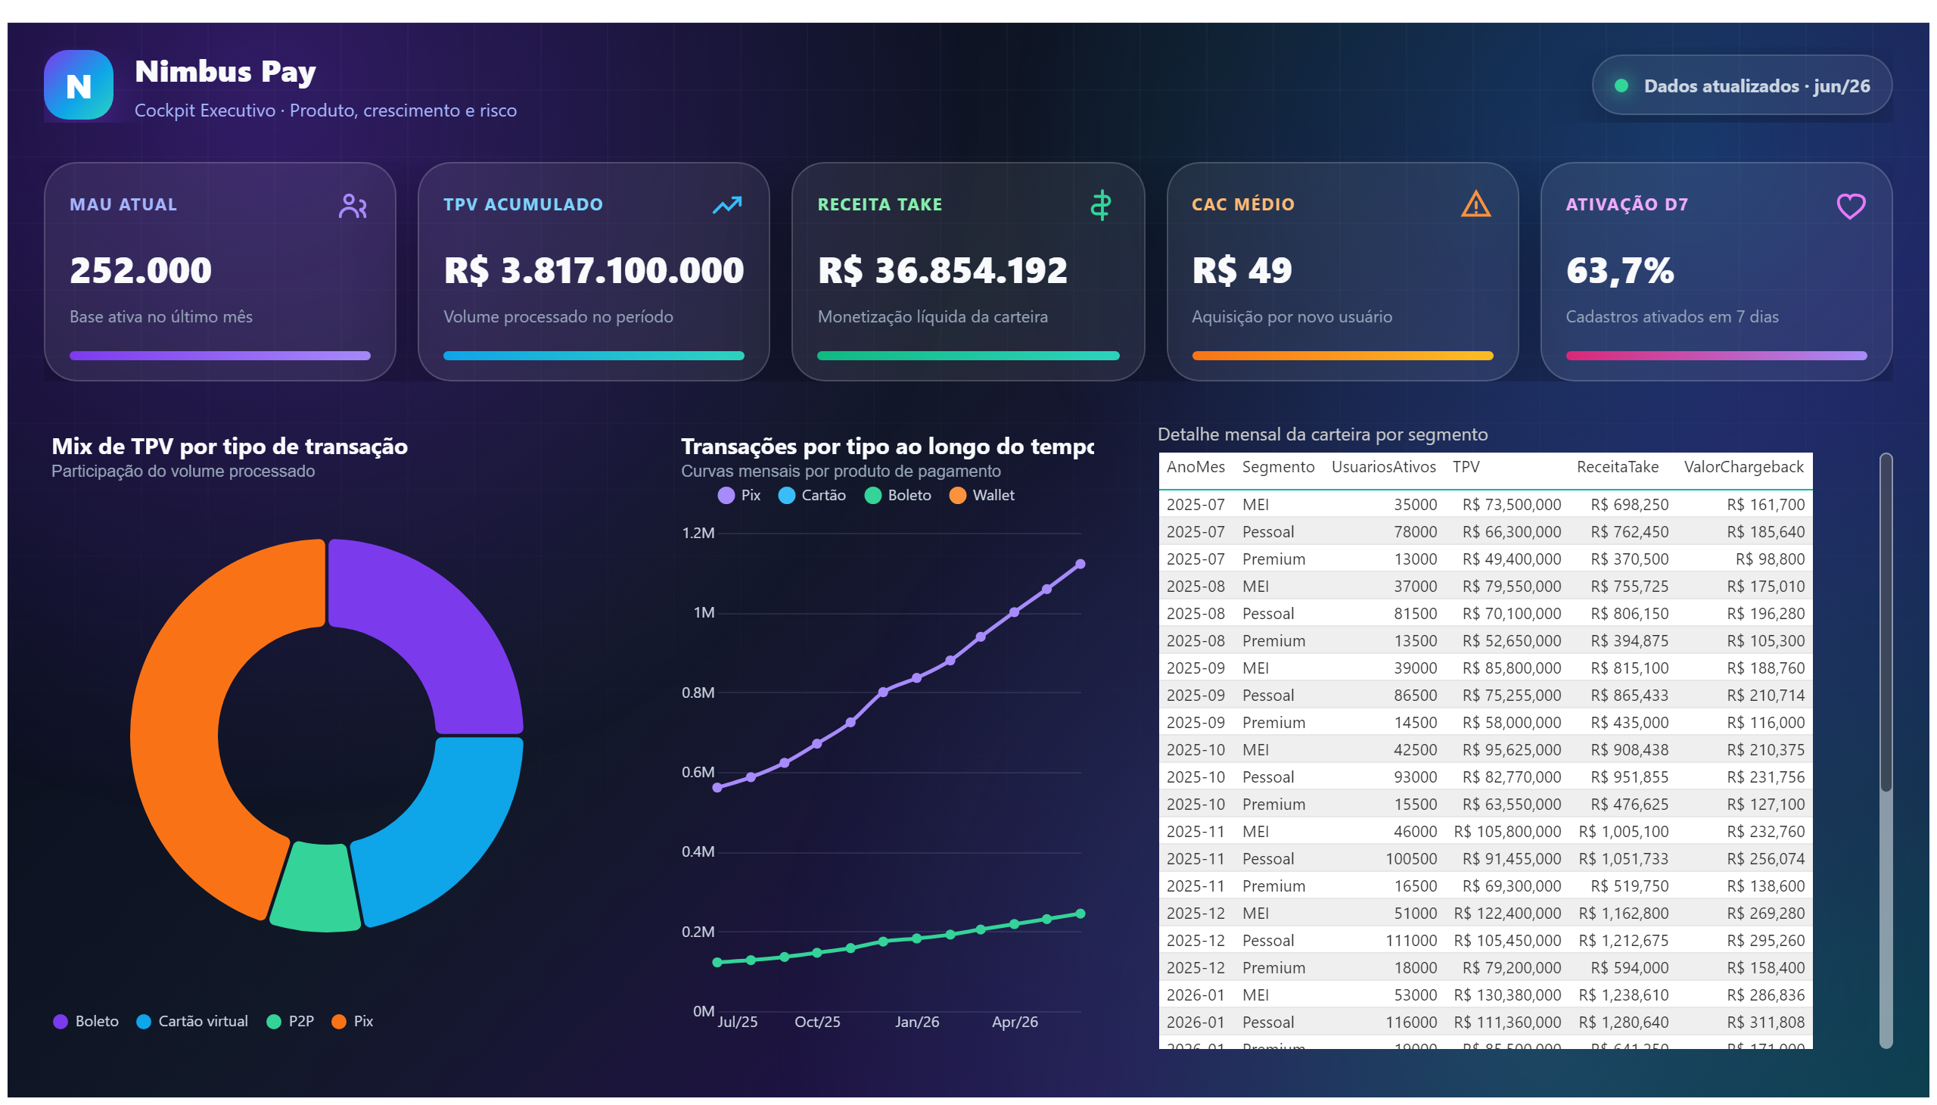The height and width of the screenshot is (1105, 1937).
Task: Click ReceitaTake value R$ 1,212,675
Action: (x=1624, y=942)
